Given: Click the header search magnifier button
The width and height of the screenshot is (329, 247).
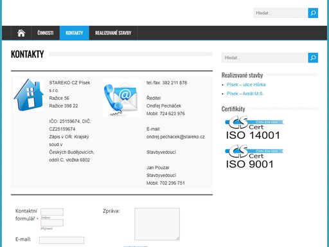Looking at the screenshot, I should coord(313,13).
